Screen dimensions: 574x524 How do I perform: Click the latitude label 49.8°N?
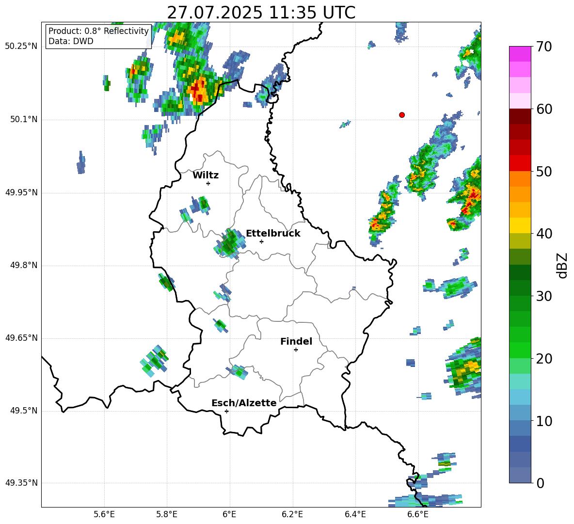24,265
